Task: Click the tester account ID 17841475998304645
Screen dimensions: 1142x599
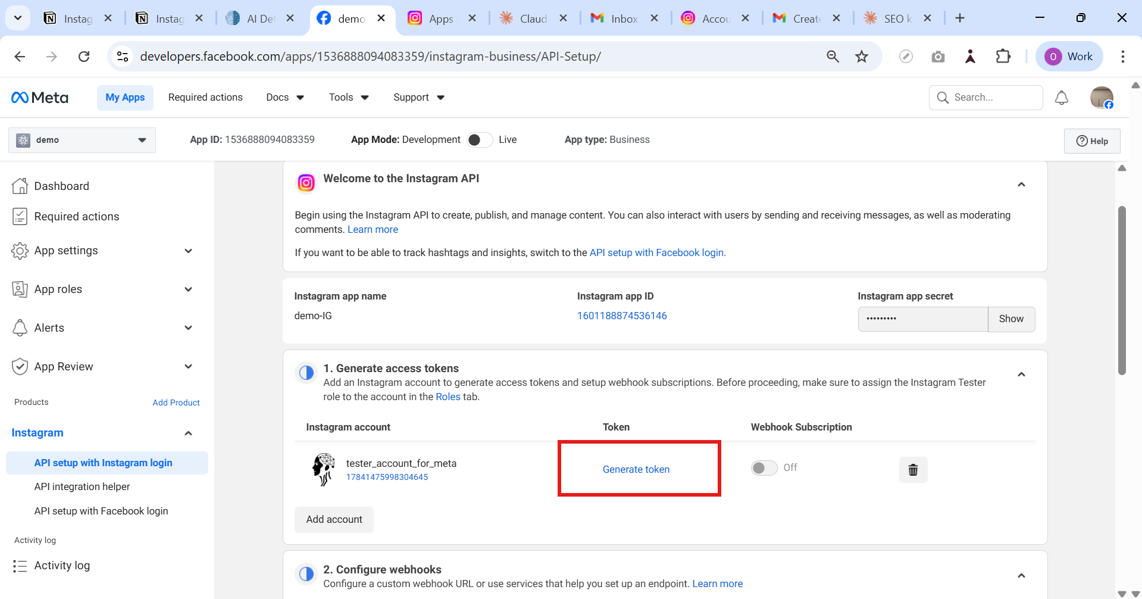Action: point(387,478)
